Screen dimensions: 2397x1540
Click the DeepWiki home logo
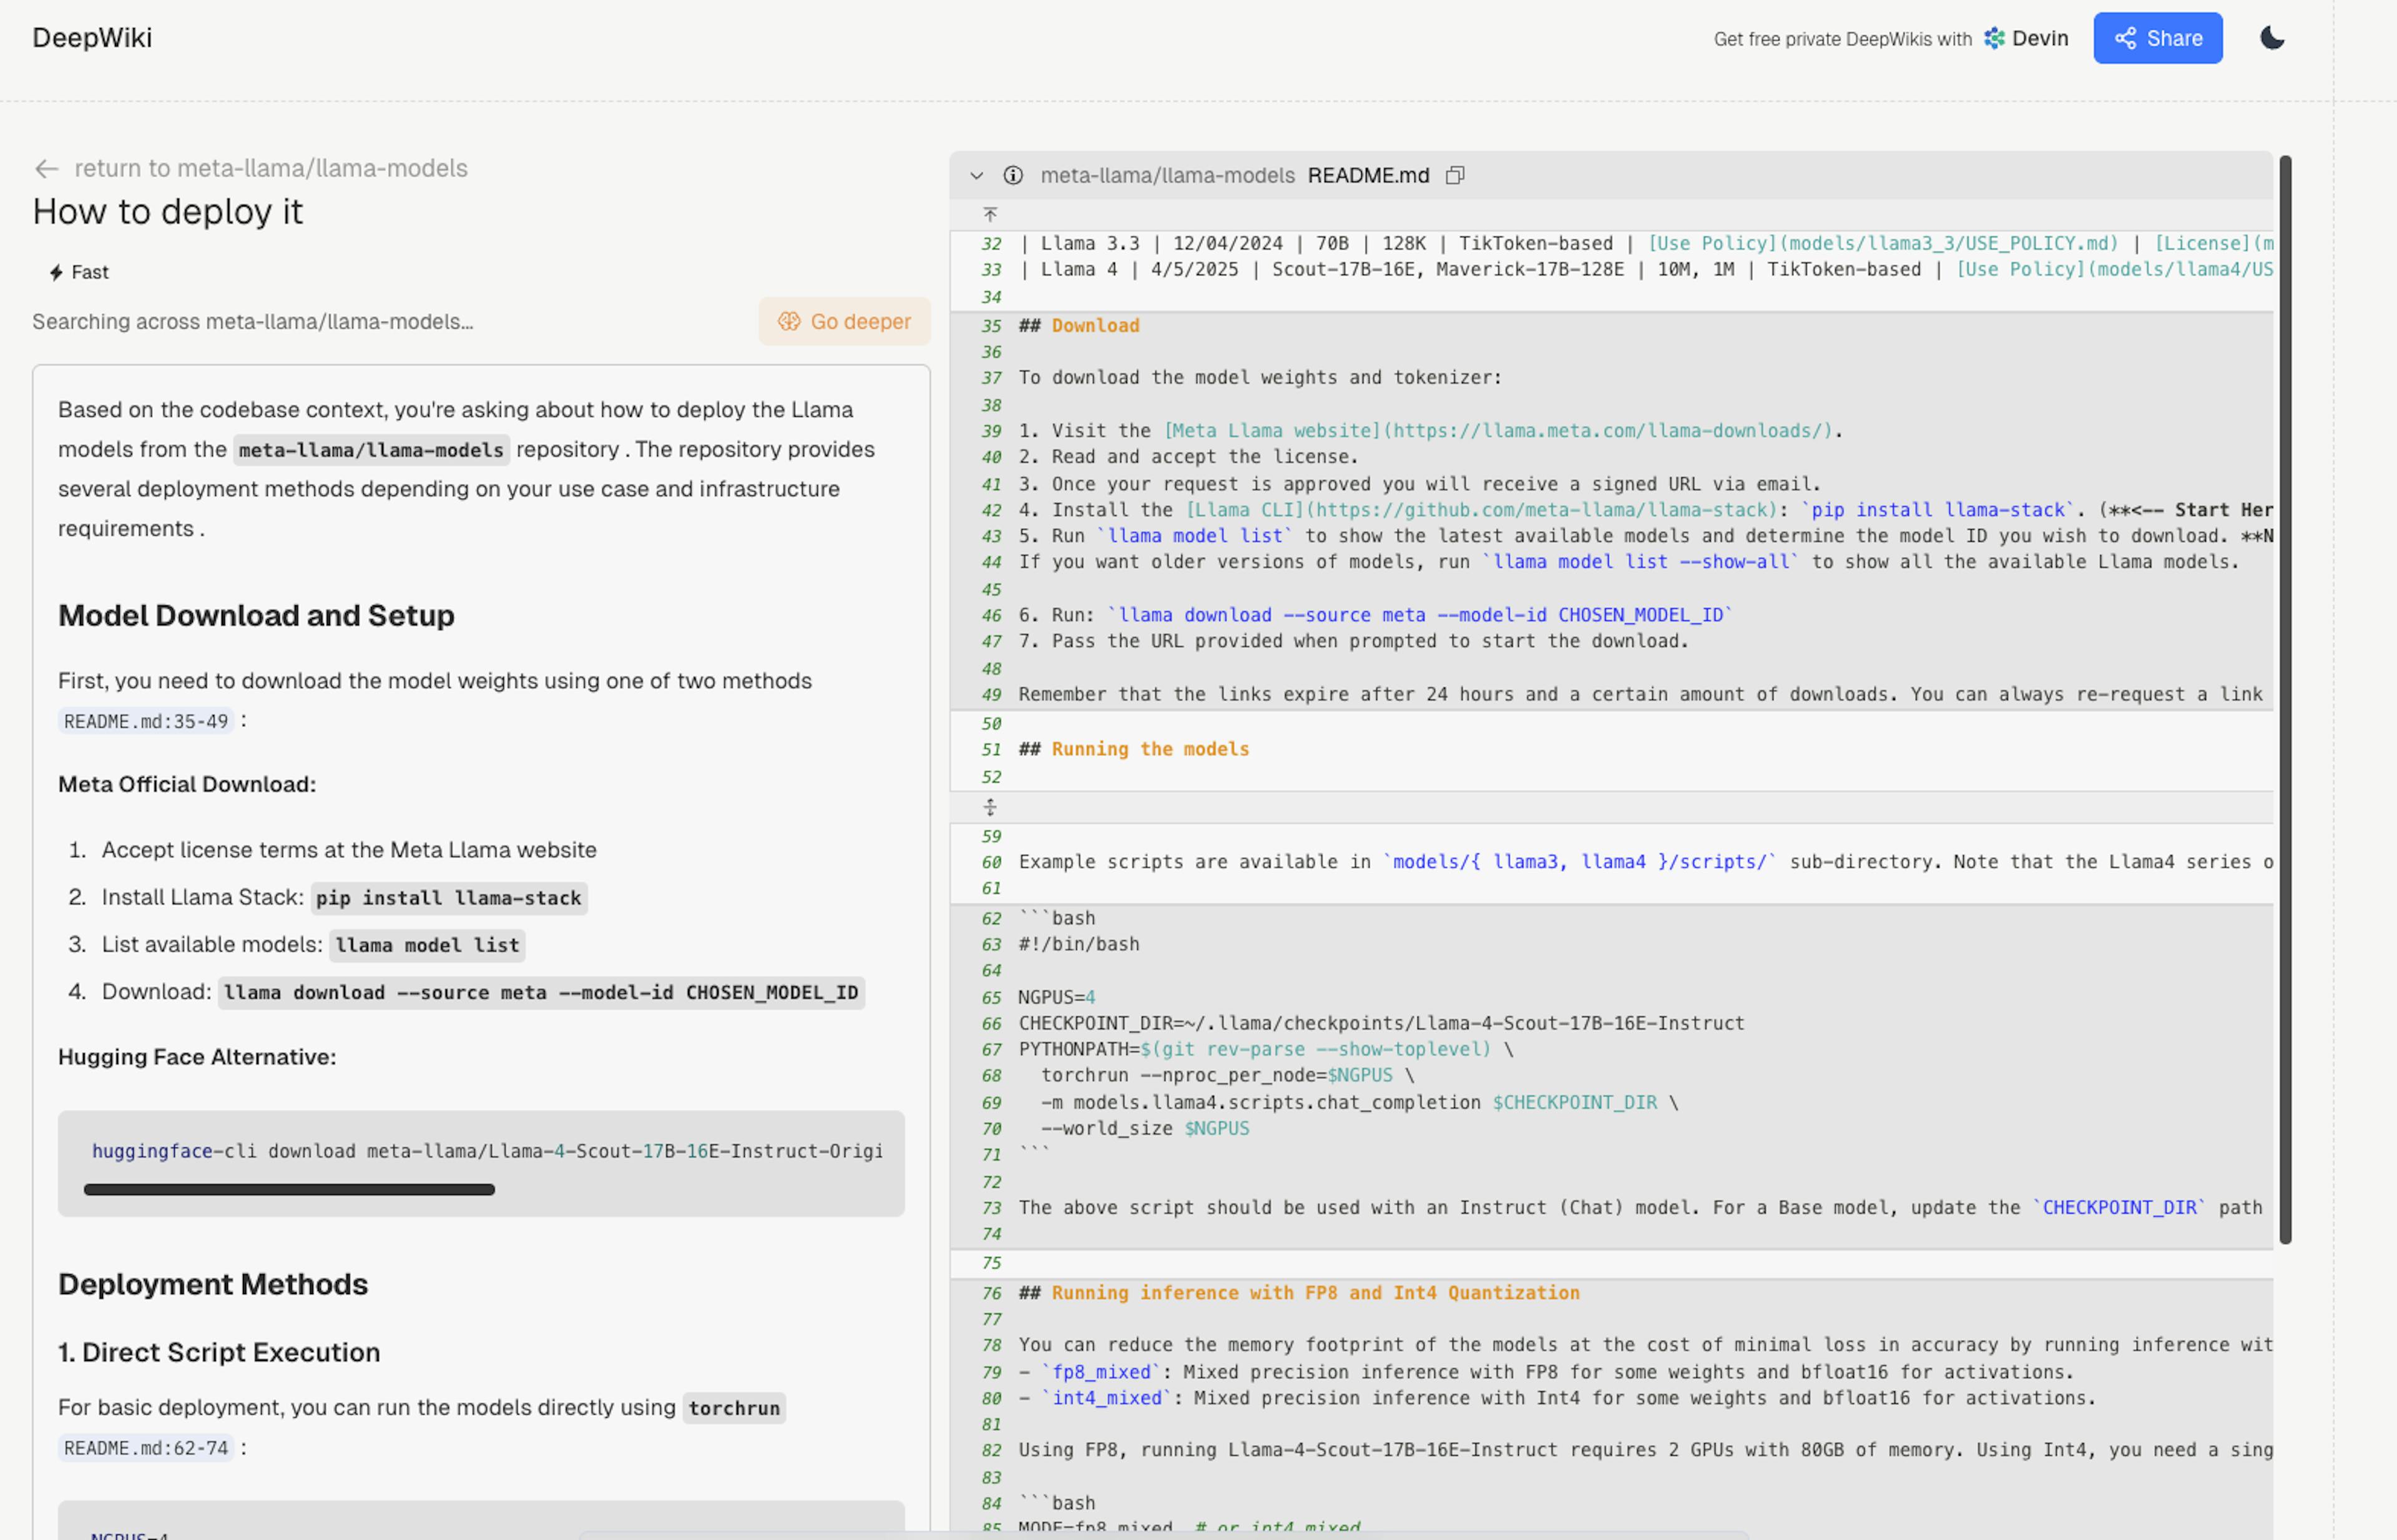click(92, 38)
